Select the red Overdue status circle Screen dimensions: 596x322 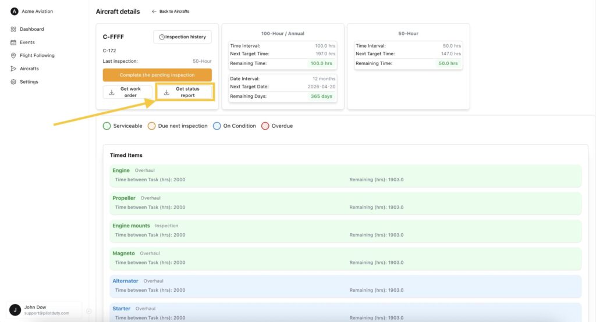(x=265, y=126)
